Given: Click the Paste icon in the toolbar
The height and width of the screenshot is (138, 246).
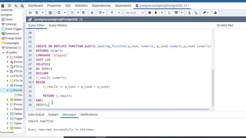Looking at the screenshot, I should [x=84, y=13].
